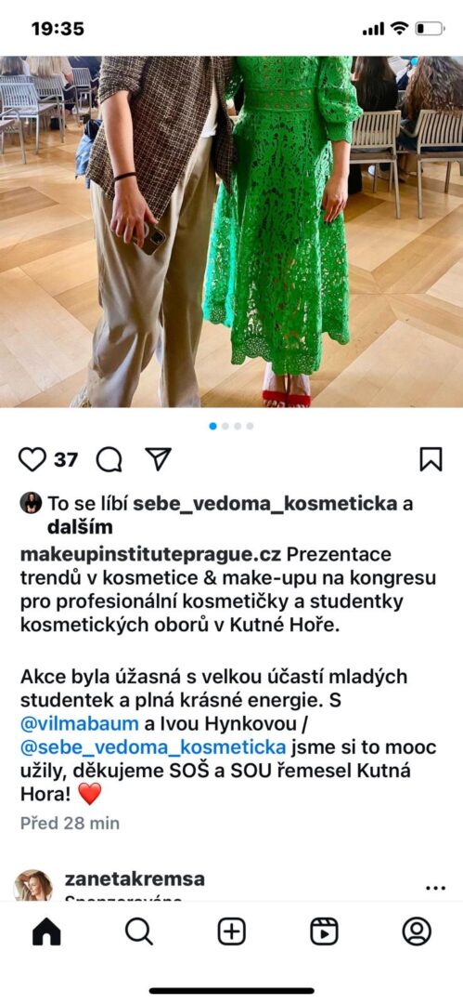The height and width of the screenshot is (1004, 463).
Task: Share post with the paper plane icon
Action: [158, 458]
